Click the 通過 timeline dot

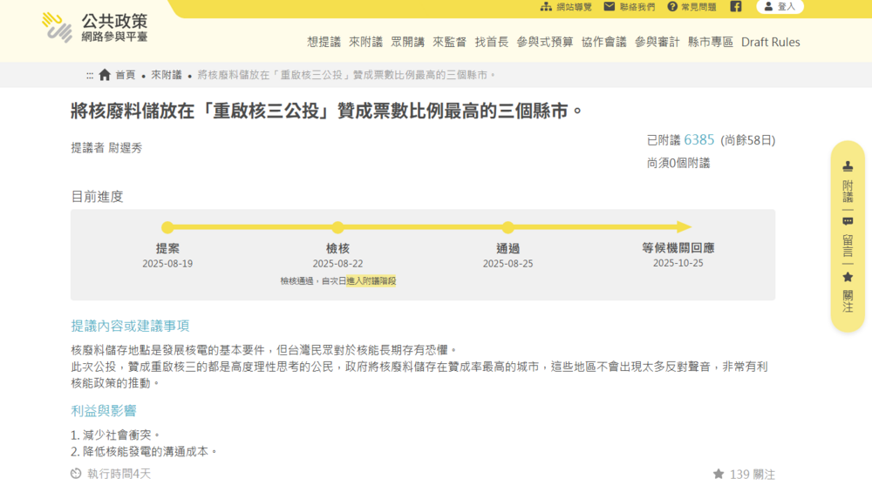508,227
